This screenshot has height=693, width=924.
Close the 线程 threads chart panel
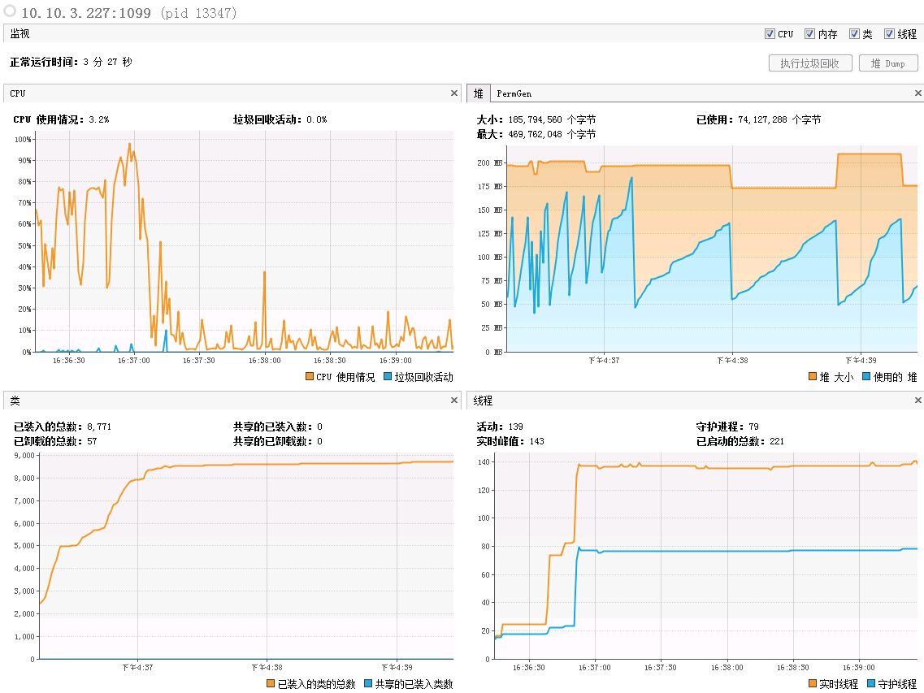coord(917,401)
